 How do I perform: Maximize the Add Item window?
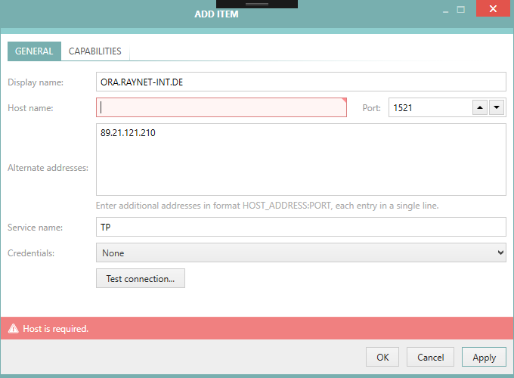461,10
